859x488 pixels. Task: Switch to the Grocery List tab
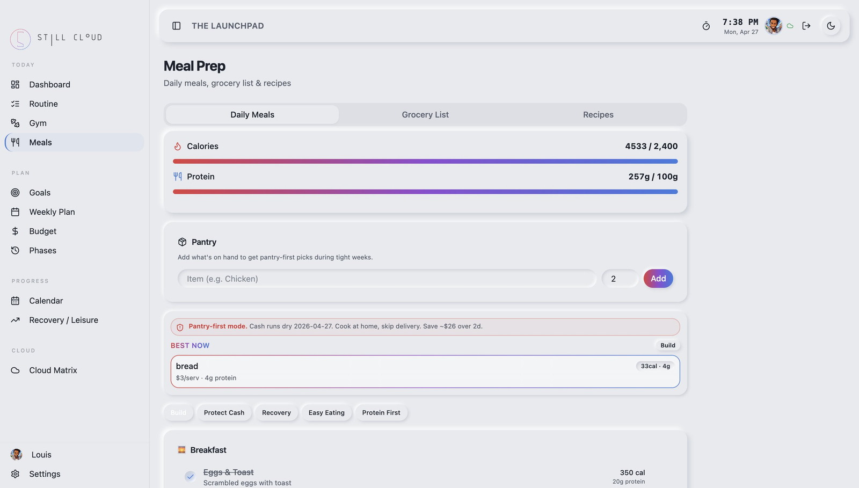[x=425, y=115]
